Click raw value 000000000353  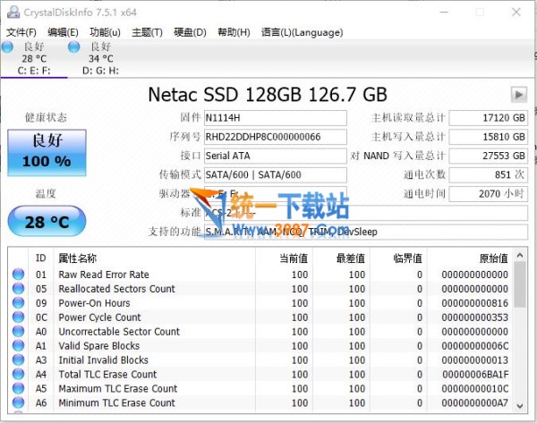(474, 317)
